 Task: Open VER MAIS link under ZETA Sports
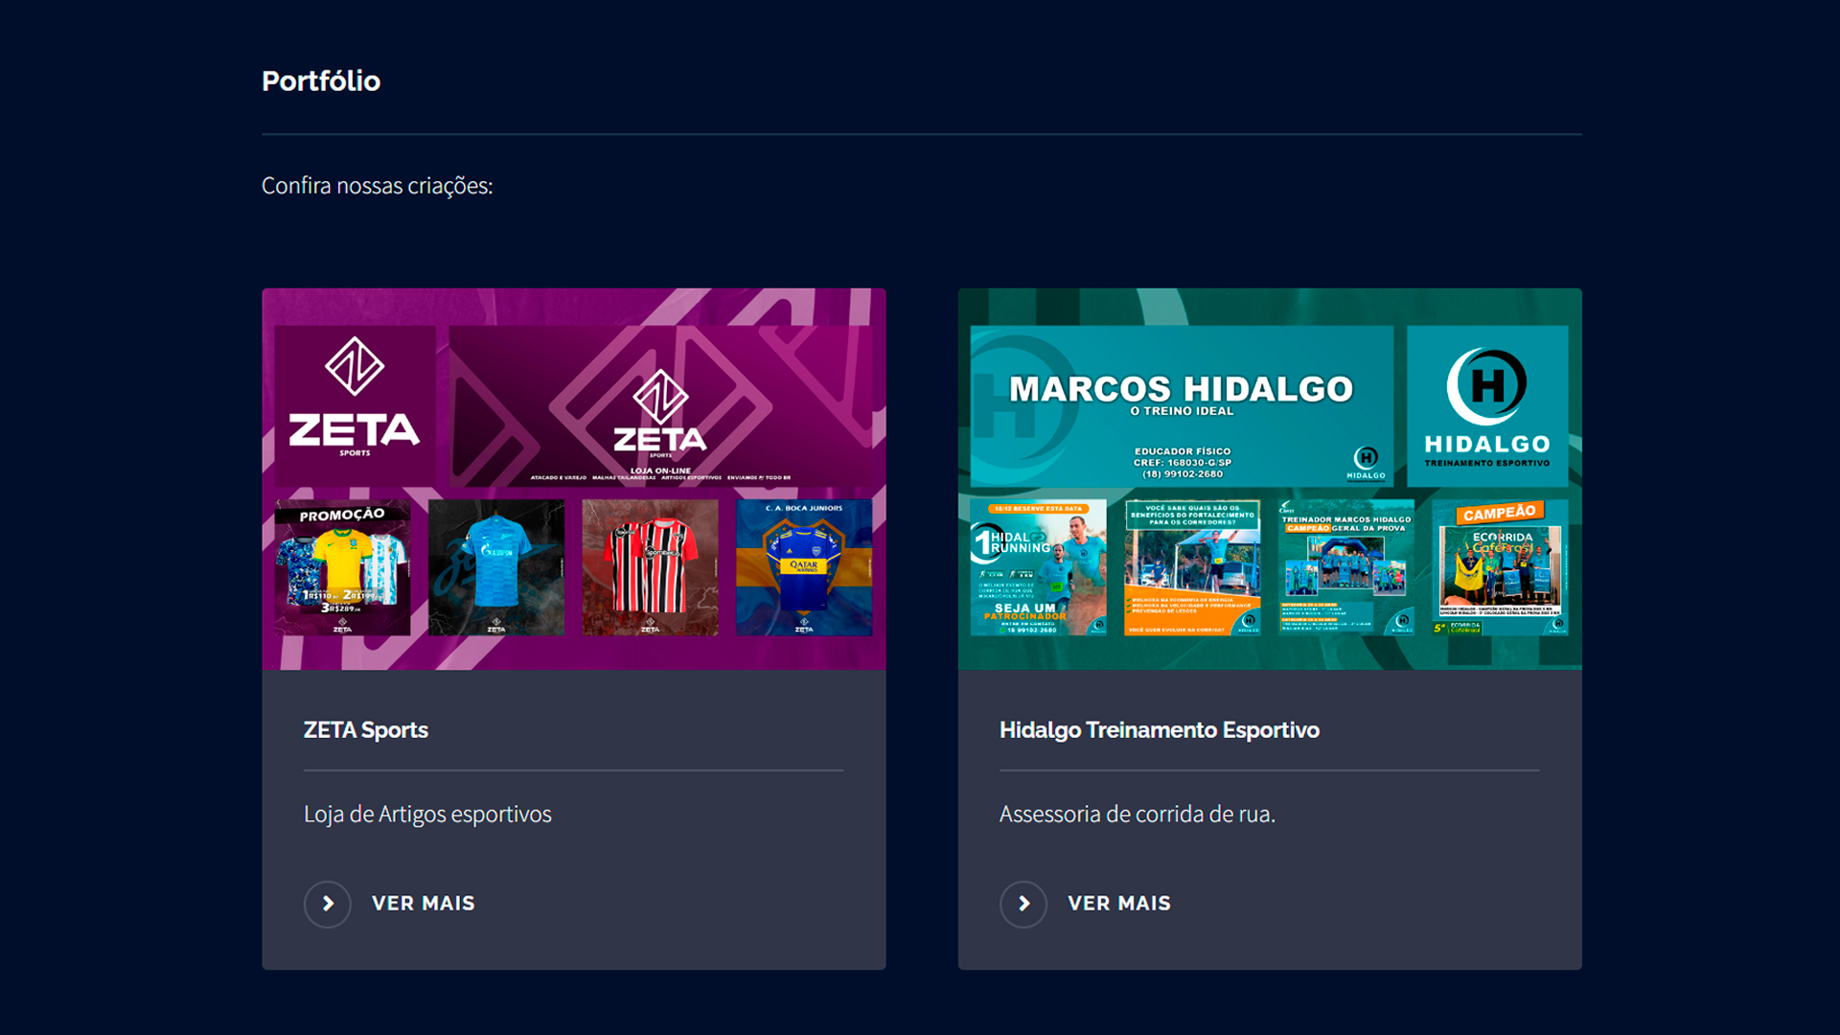pyautogui.click(x=423, y=904)
